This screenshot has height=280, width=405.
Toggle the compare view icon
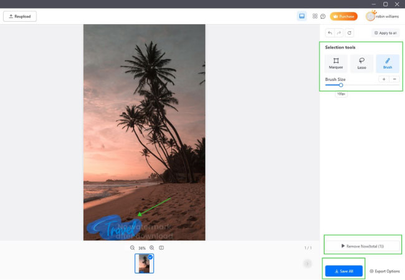[161, 248]
